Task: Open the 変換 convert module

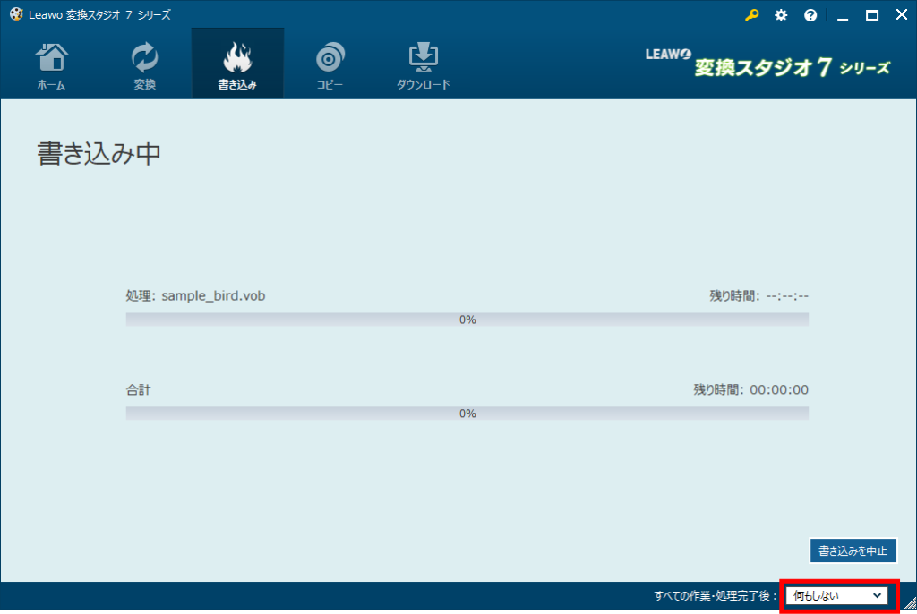Action: coord(144,67)
